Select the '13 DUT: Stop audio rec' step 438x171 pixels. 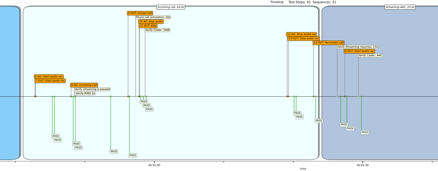click(304, 38)
